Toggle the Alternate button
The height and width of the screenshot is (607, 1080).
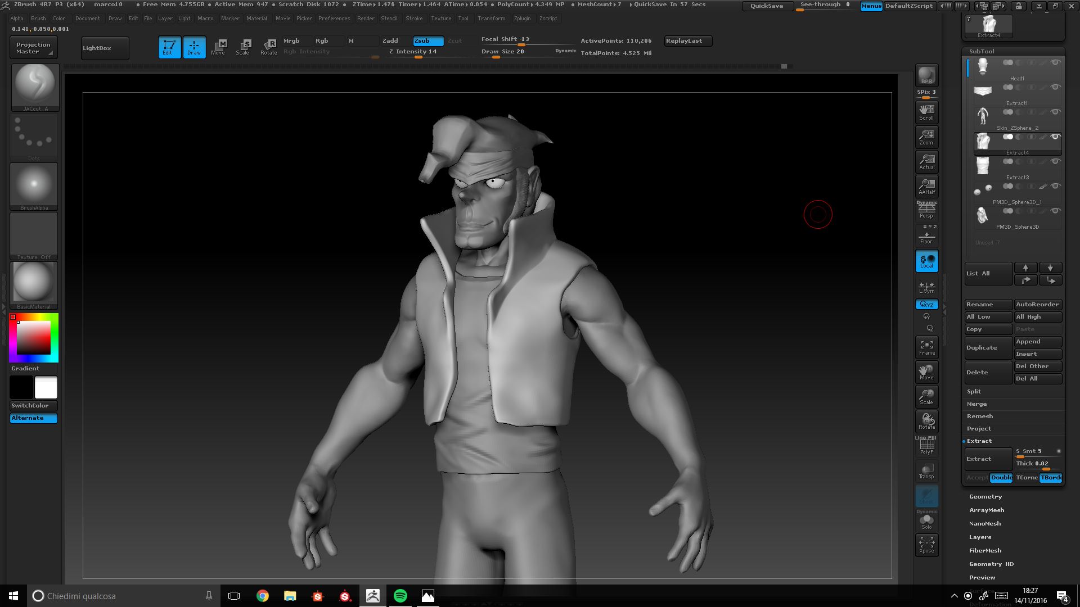pos(34,418)
